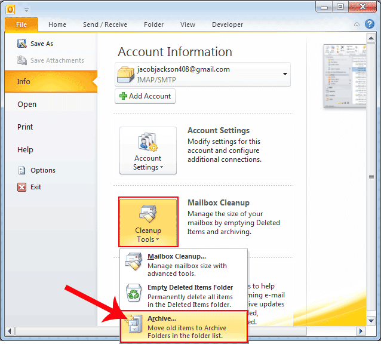
Task: Choose Empty Deleted Items Folder
Action: 184,296
